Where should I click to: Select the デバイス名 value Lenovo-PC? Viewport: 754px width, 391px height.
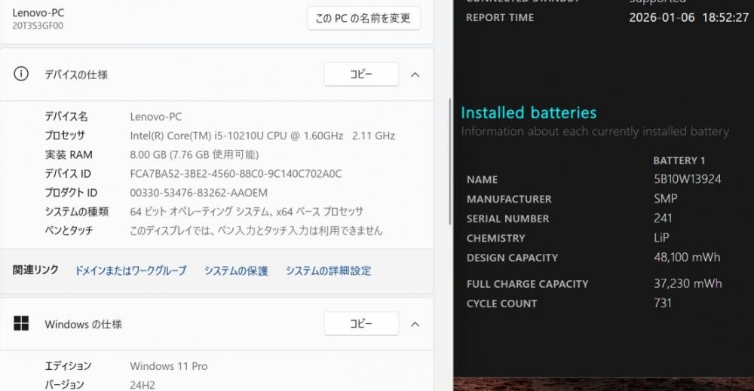click(x=156, y=117)
